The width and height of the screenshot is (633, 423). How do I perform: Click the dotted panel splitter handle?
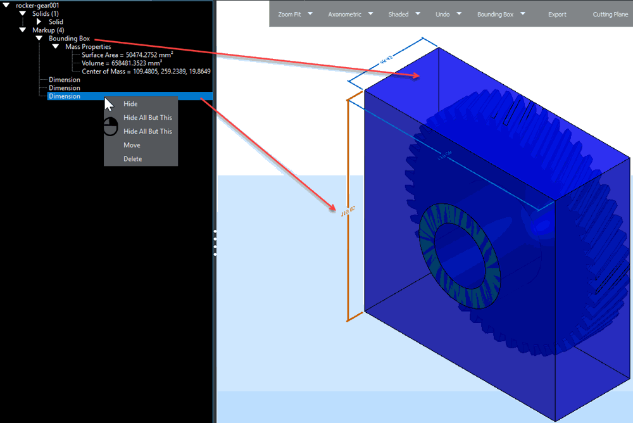point(215,243)
